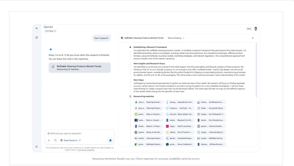The width and height of the screenshot is (294, 166).
Task: Open the lavie.bio Glass, plastic, alu... chip
Action: pos(180,114)
